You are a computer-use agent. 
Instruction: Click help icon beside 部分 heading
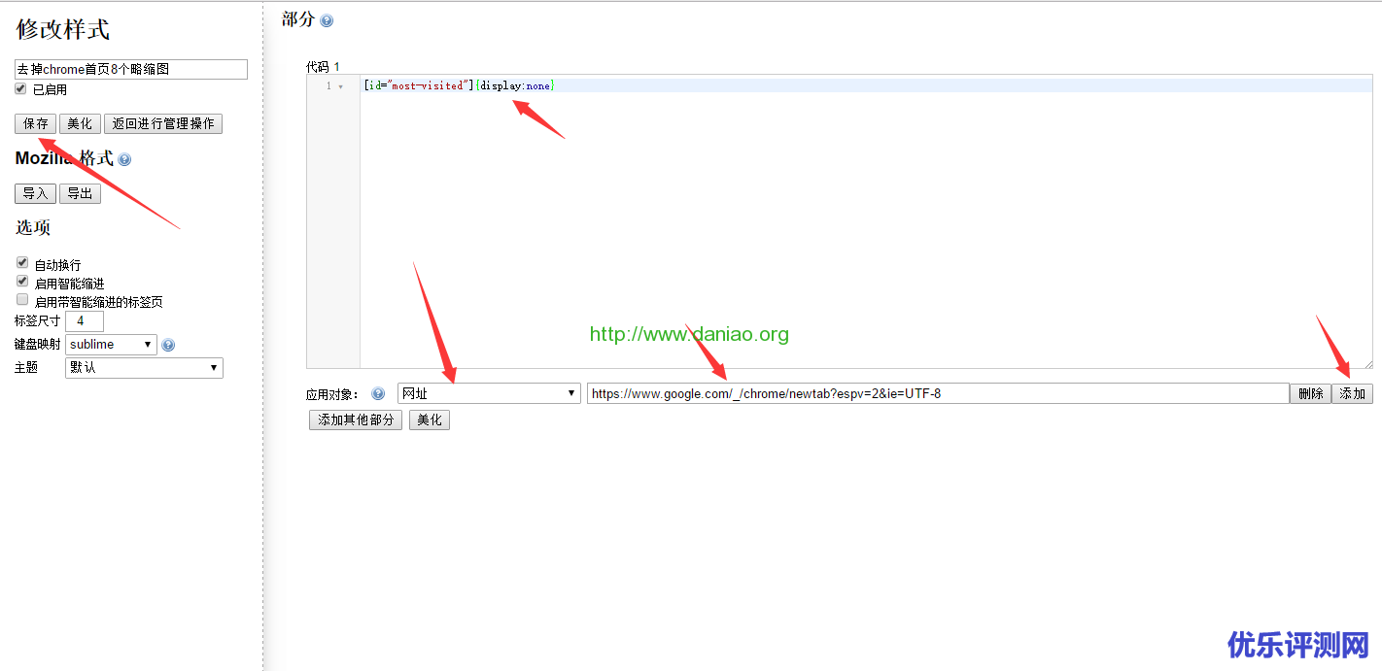327,20
